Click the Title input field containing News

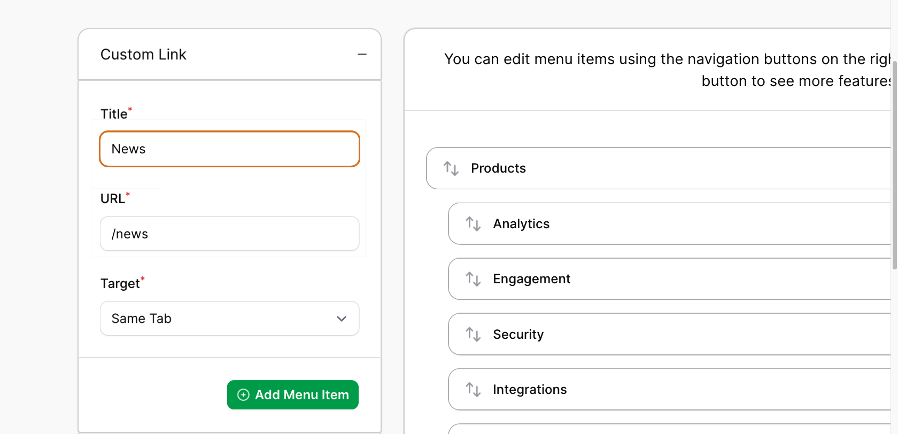pos(229,149)
